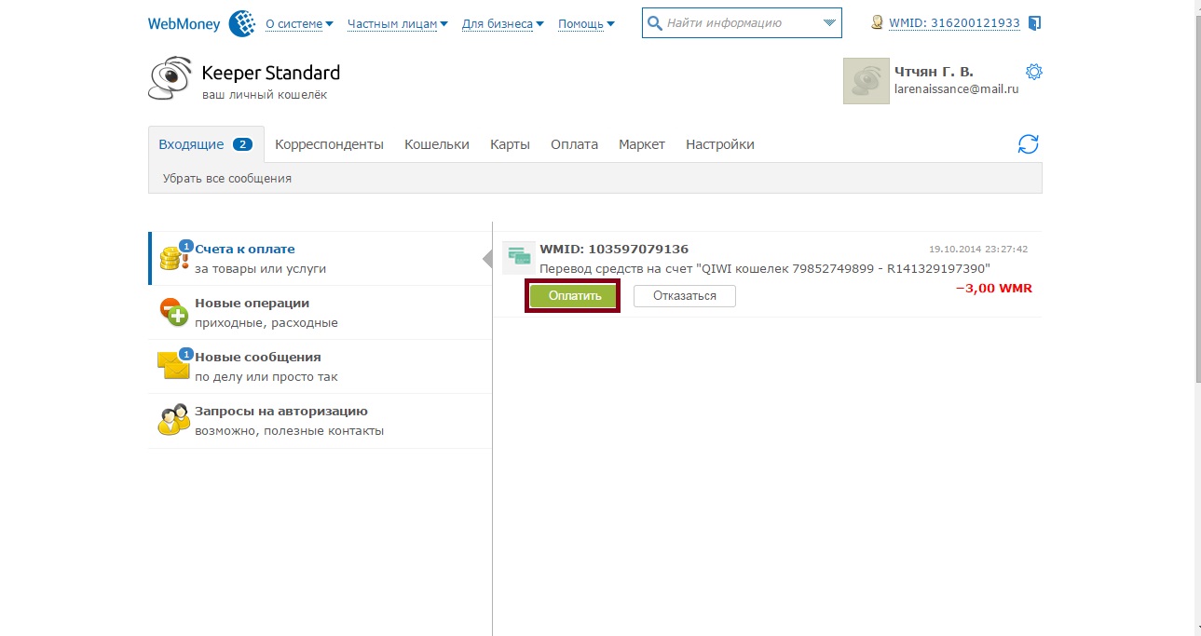The height and width of the screenshot is (636, 1201).
Task: Click the timestamp '19.10.2014 23:27:42'
Action: coord(978,250)
